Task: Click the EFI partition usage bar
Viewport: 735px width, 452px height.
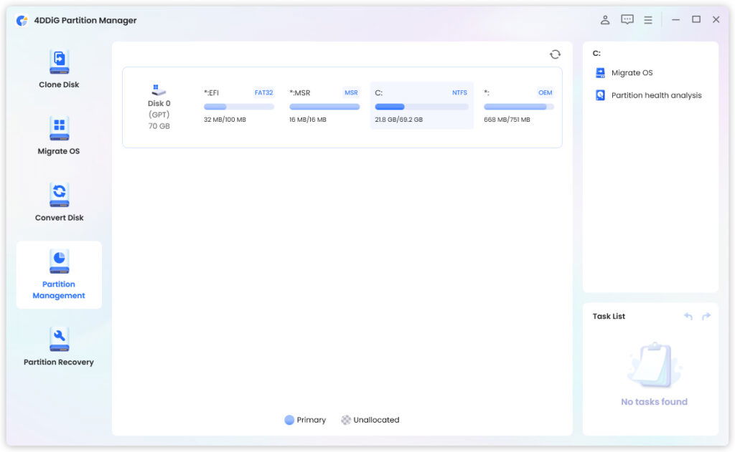Action: click(x=238, y=107)
